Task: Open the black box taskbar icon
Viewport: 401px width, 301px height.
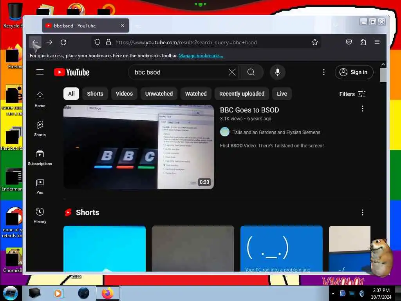Action: (x=34, y=293)
